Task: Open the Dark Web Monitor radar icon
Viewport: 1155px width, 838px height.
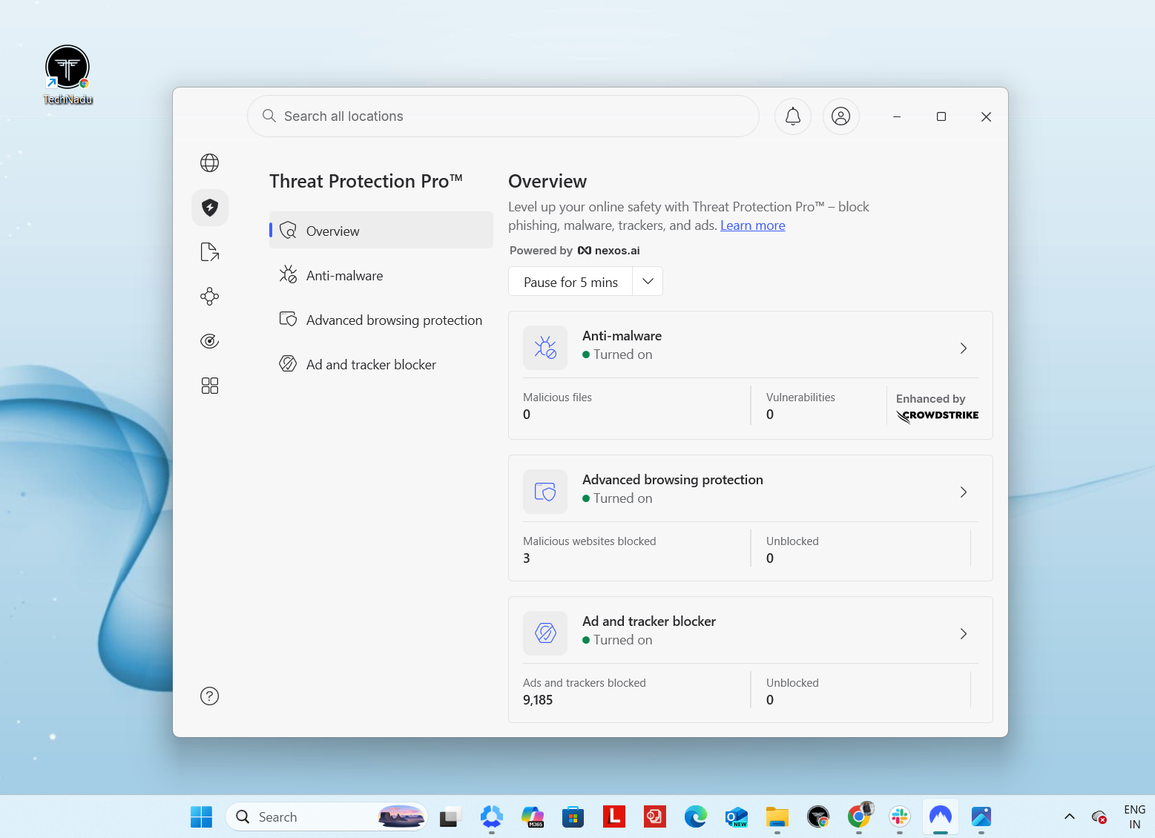Action: coord(210,341)
